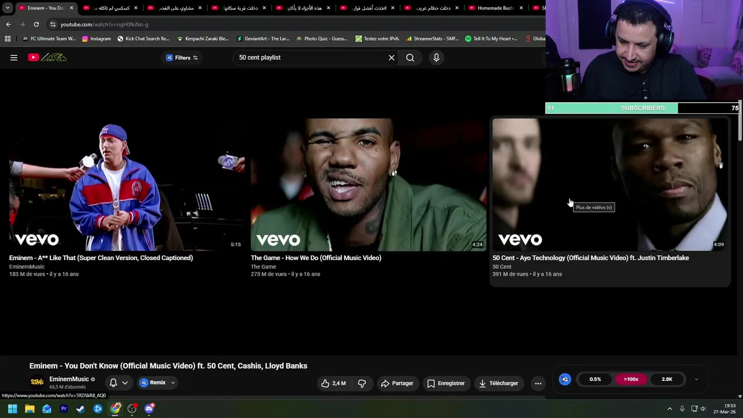743x418 pixels.
Task: Click the EminemMusic channel under first video
Action: pos(27,266)
